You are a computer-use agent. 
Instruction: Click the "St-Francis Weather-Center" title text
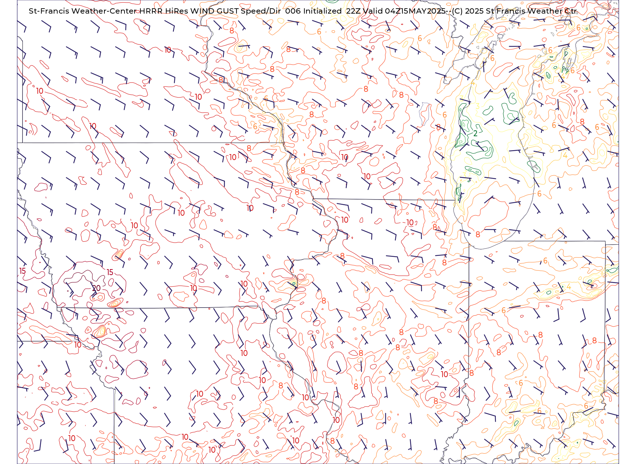click(83, 11)
